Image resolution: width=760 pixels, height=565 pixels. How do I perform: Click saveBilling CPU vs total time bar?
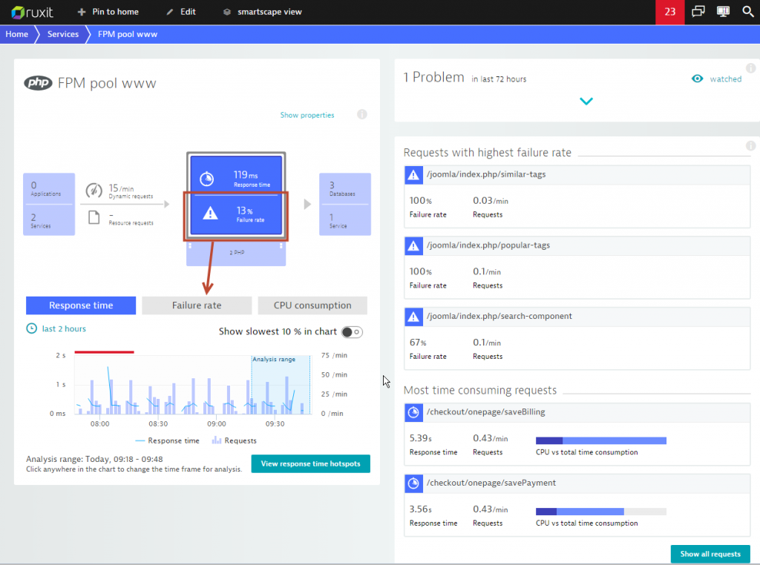pyautogui.click(x=601, y=440)
